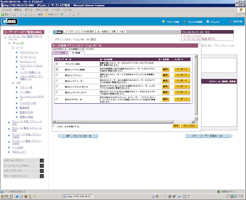Viewport: 246px width, 200px height.
Task: Click 保存 button
Action: 176,126
